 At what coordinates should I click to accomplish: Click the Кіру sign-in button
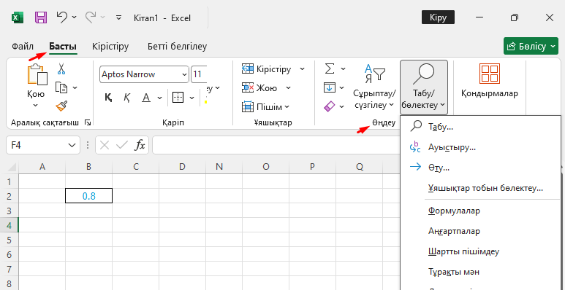click(438, 17)
